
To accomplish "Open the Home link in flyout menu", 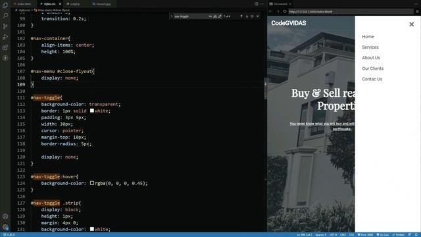I will tap(368, 37).
